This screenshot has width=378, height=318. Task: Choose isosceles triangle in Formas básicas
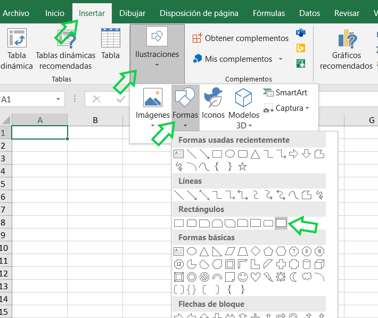click(x=204, y=251)
